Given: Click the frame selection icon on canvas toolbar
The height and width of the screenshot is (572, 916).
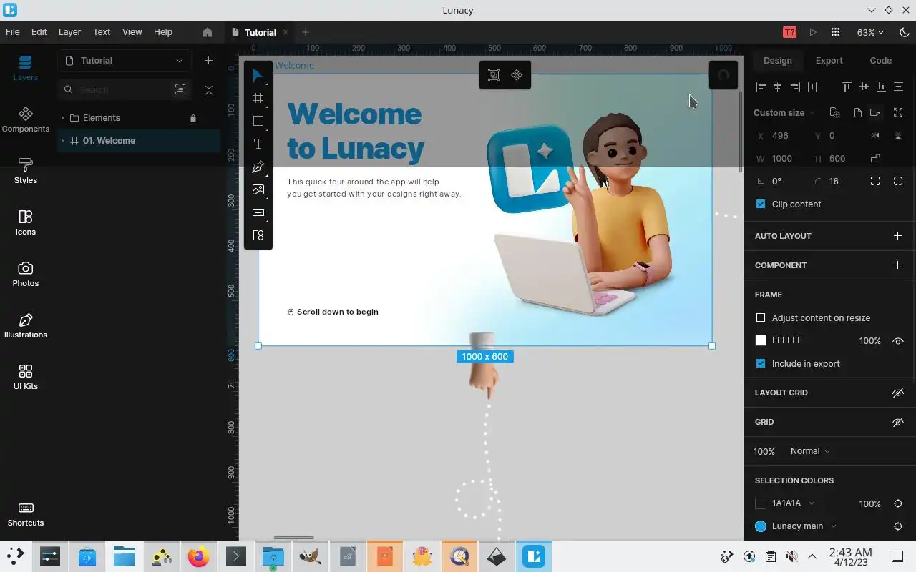Looking at the screenshot, I should [x=494, y=75].
